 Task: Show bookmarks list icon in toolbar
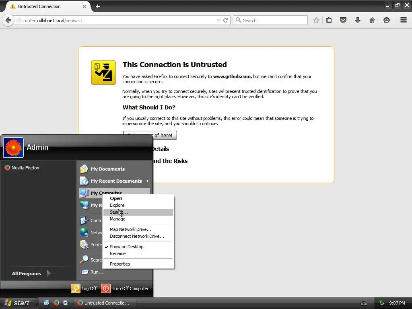click(x=329, y=20)
